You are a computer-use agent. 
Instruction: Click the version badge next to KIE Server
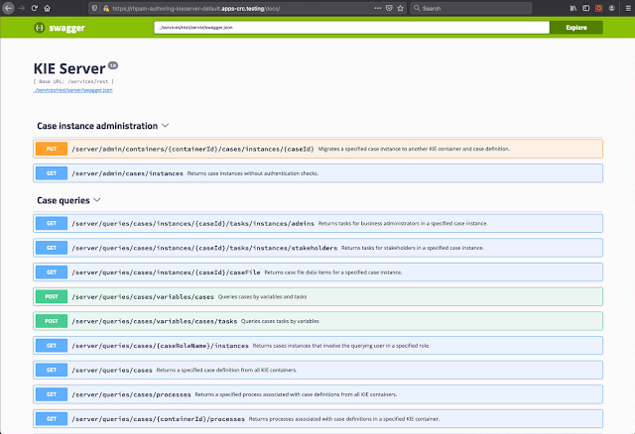tap(113, 65)
